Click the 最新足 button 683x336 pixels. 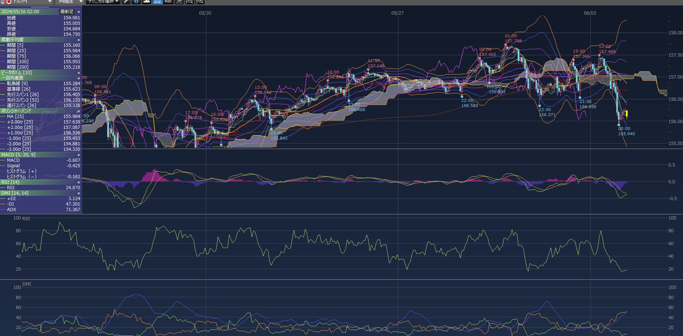click(x=67, y=12)
